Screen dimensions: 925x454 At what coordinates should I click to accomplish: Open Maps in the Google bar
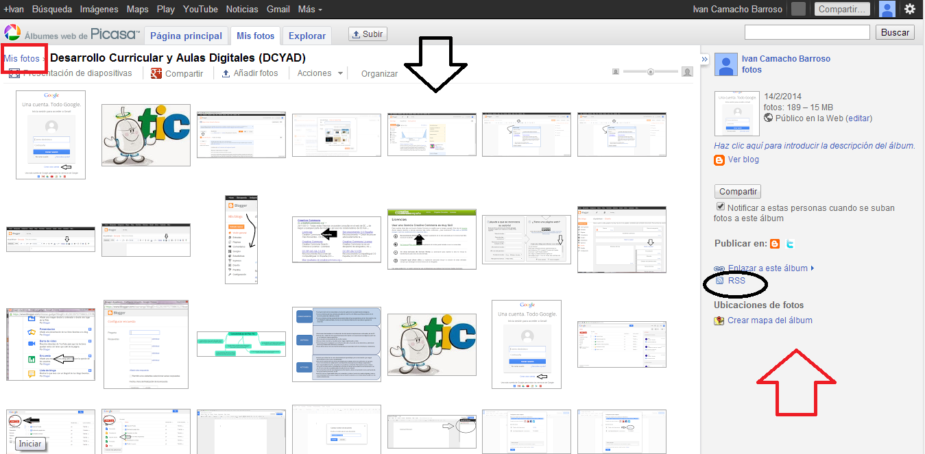pyautogui.click(x=138, y=9)
